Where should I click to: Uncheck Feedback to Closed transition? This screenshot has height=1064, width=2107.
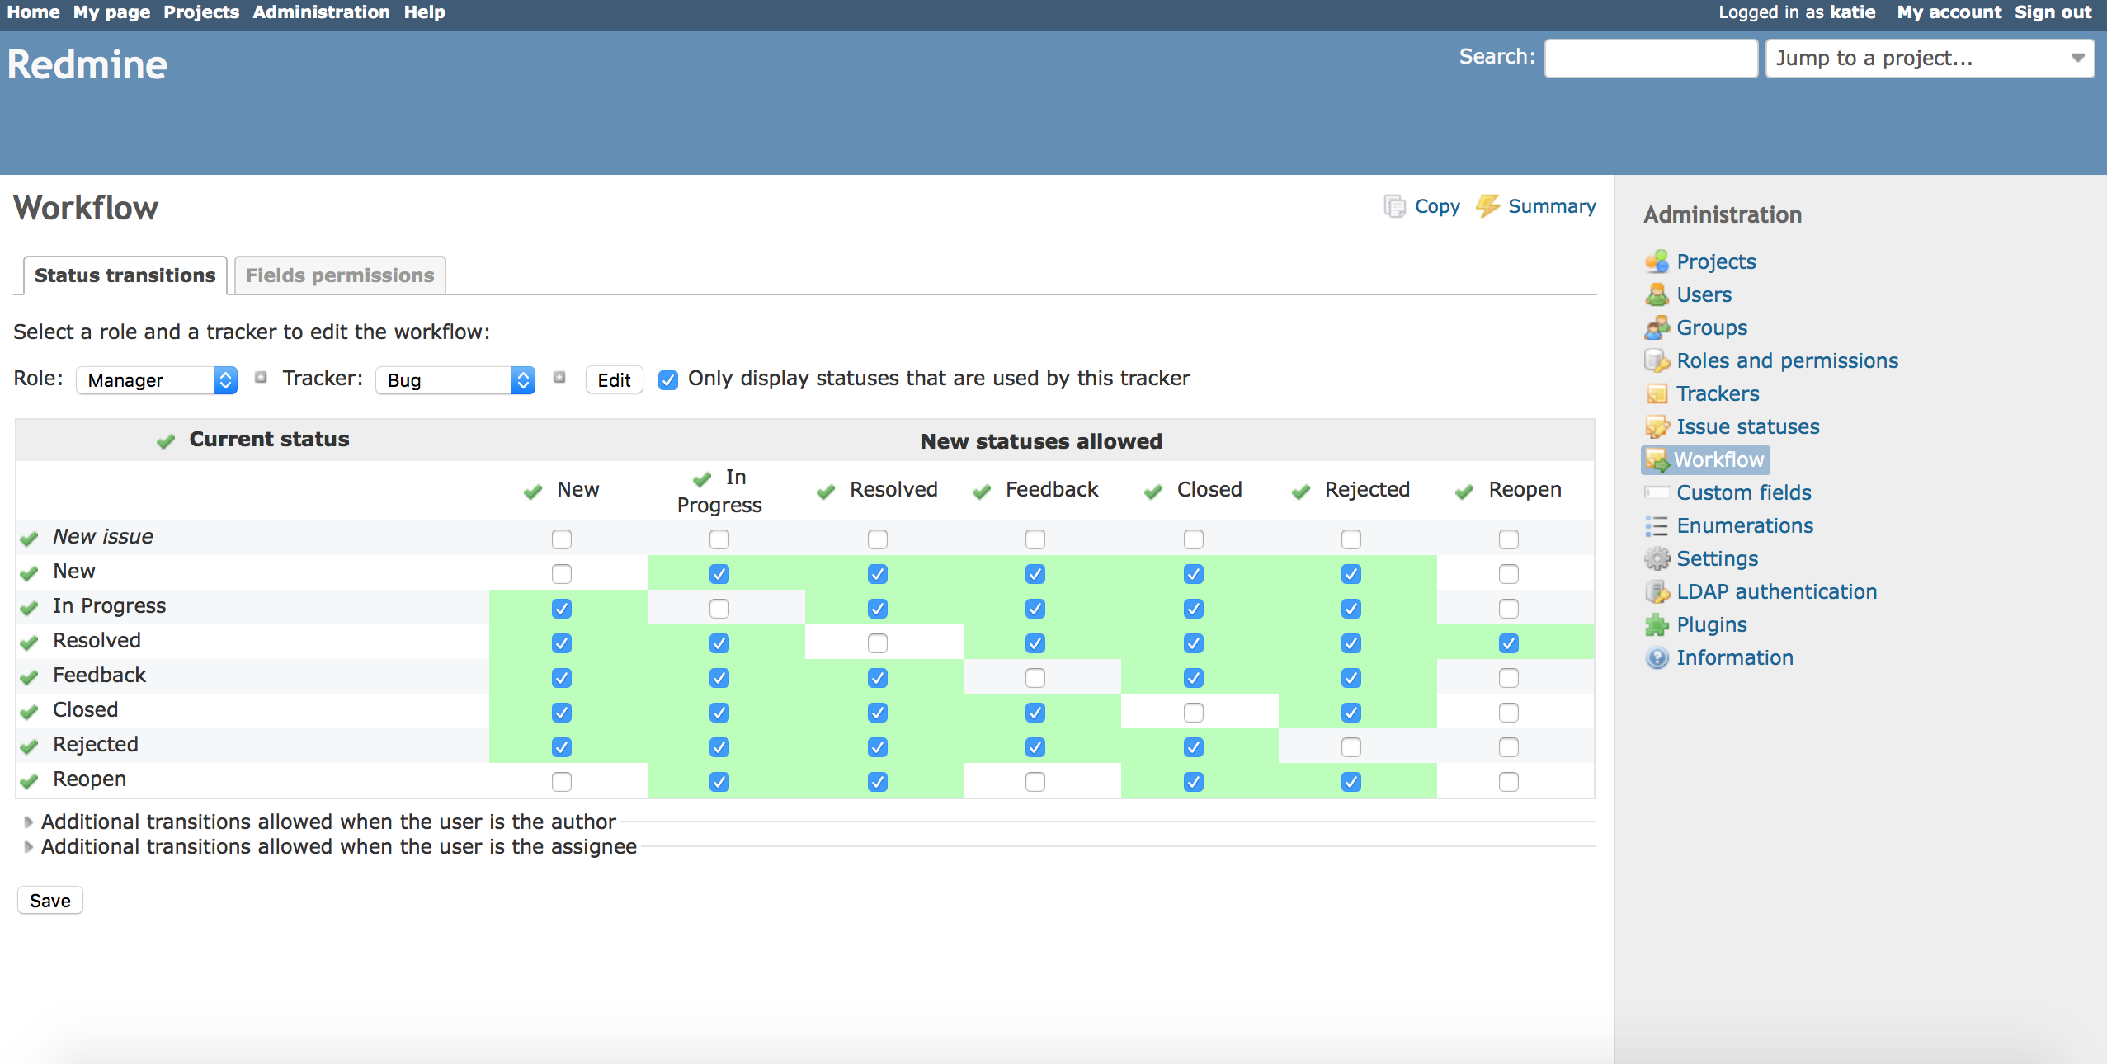pyautogui.click(x=1194, y=678)
